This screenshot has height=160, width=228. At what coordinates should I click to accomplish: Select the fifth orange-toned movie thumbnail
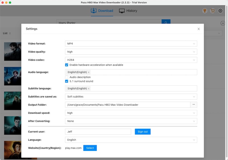point(13,150)
